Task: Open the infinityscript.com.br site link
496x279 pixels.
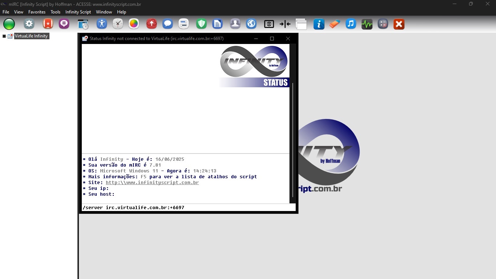Action: [152, 183]
